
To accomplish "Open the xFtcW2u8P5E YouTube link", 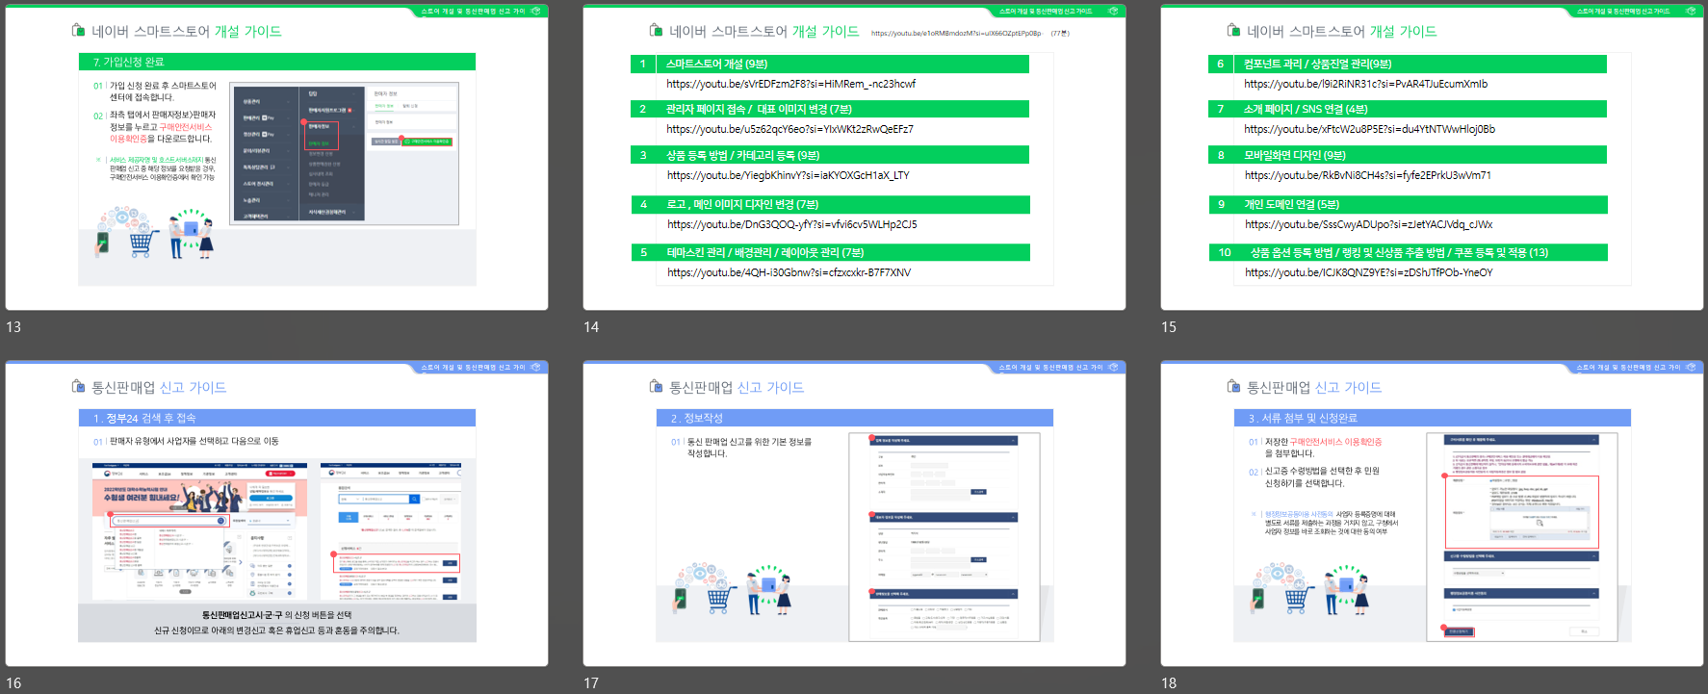I will [1369, 129].
